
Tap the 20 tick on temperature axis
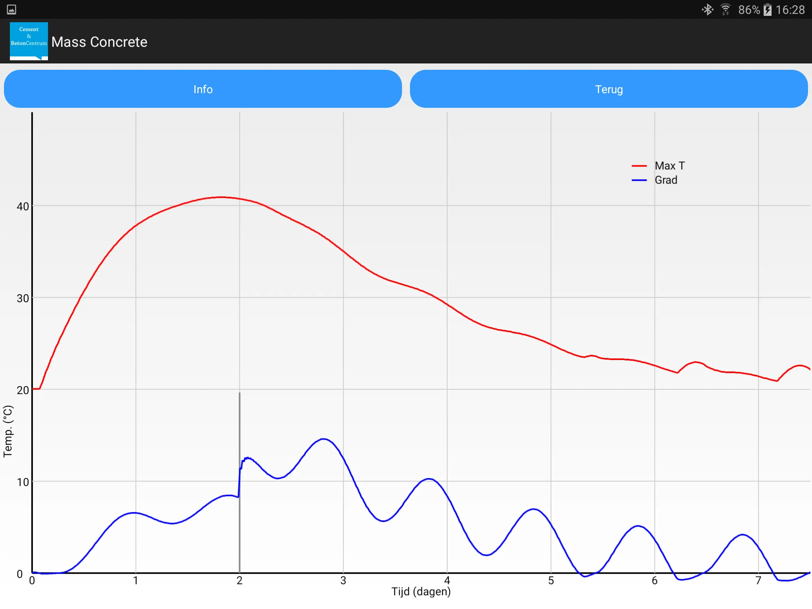click(x=23, y=390)
